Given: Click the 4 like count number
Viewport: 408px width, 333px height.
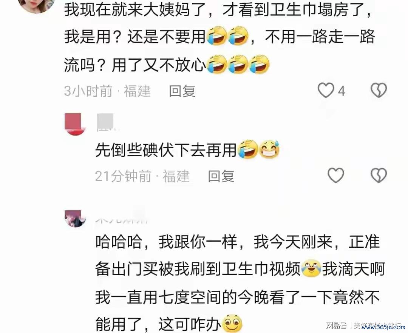Looking at the screenshot, I should pyautogui.click(x=342, y=91).
